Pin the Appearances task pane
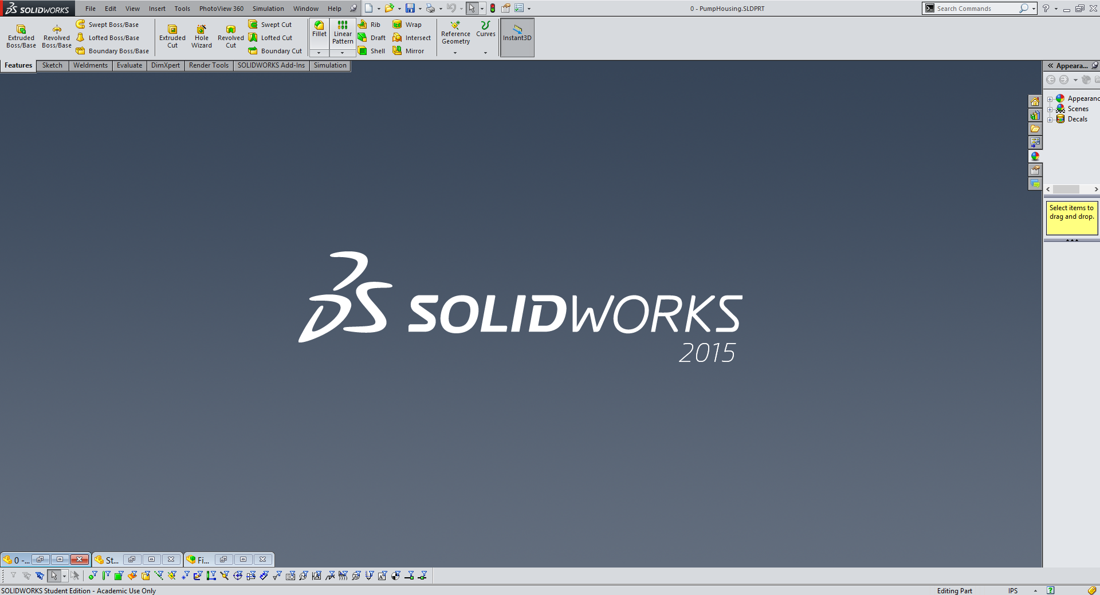 [x=1094, y=65]
